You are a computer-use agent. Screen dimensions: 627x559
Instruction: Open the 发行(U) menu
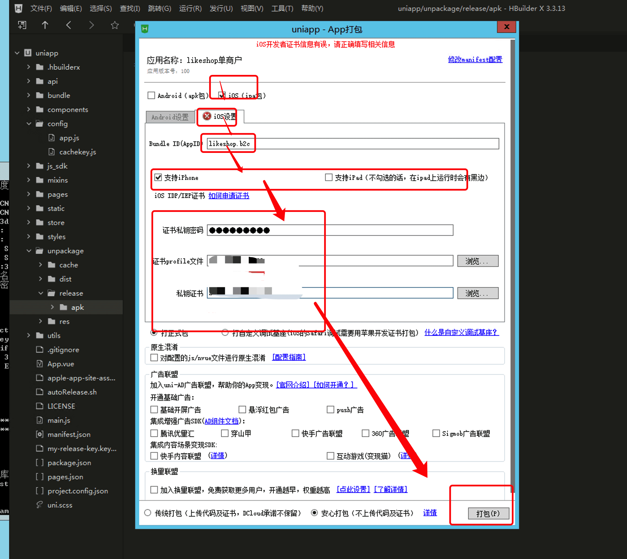click(x=221, y=8)
